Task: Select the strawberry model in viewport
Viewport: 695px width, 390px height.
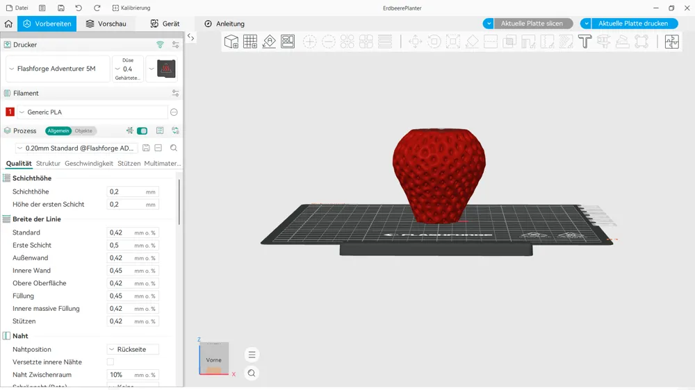Action: pyautogui.click(x=439, y=176)
